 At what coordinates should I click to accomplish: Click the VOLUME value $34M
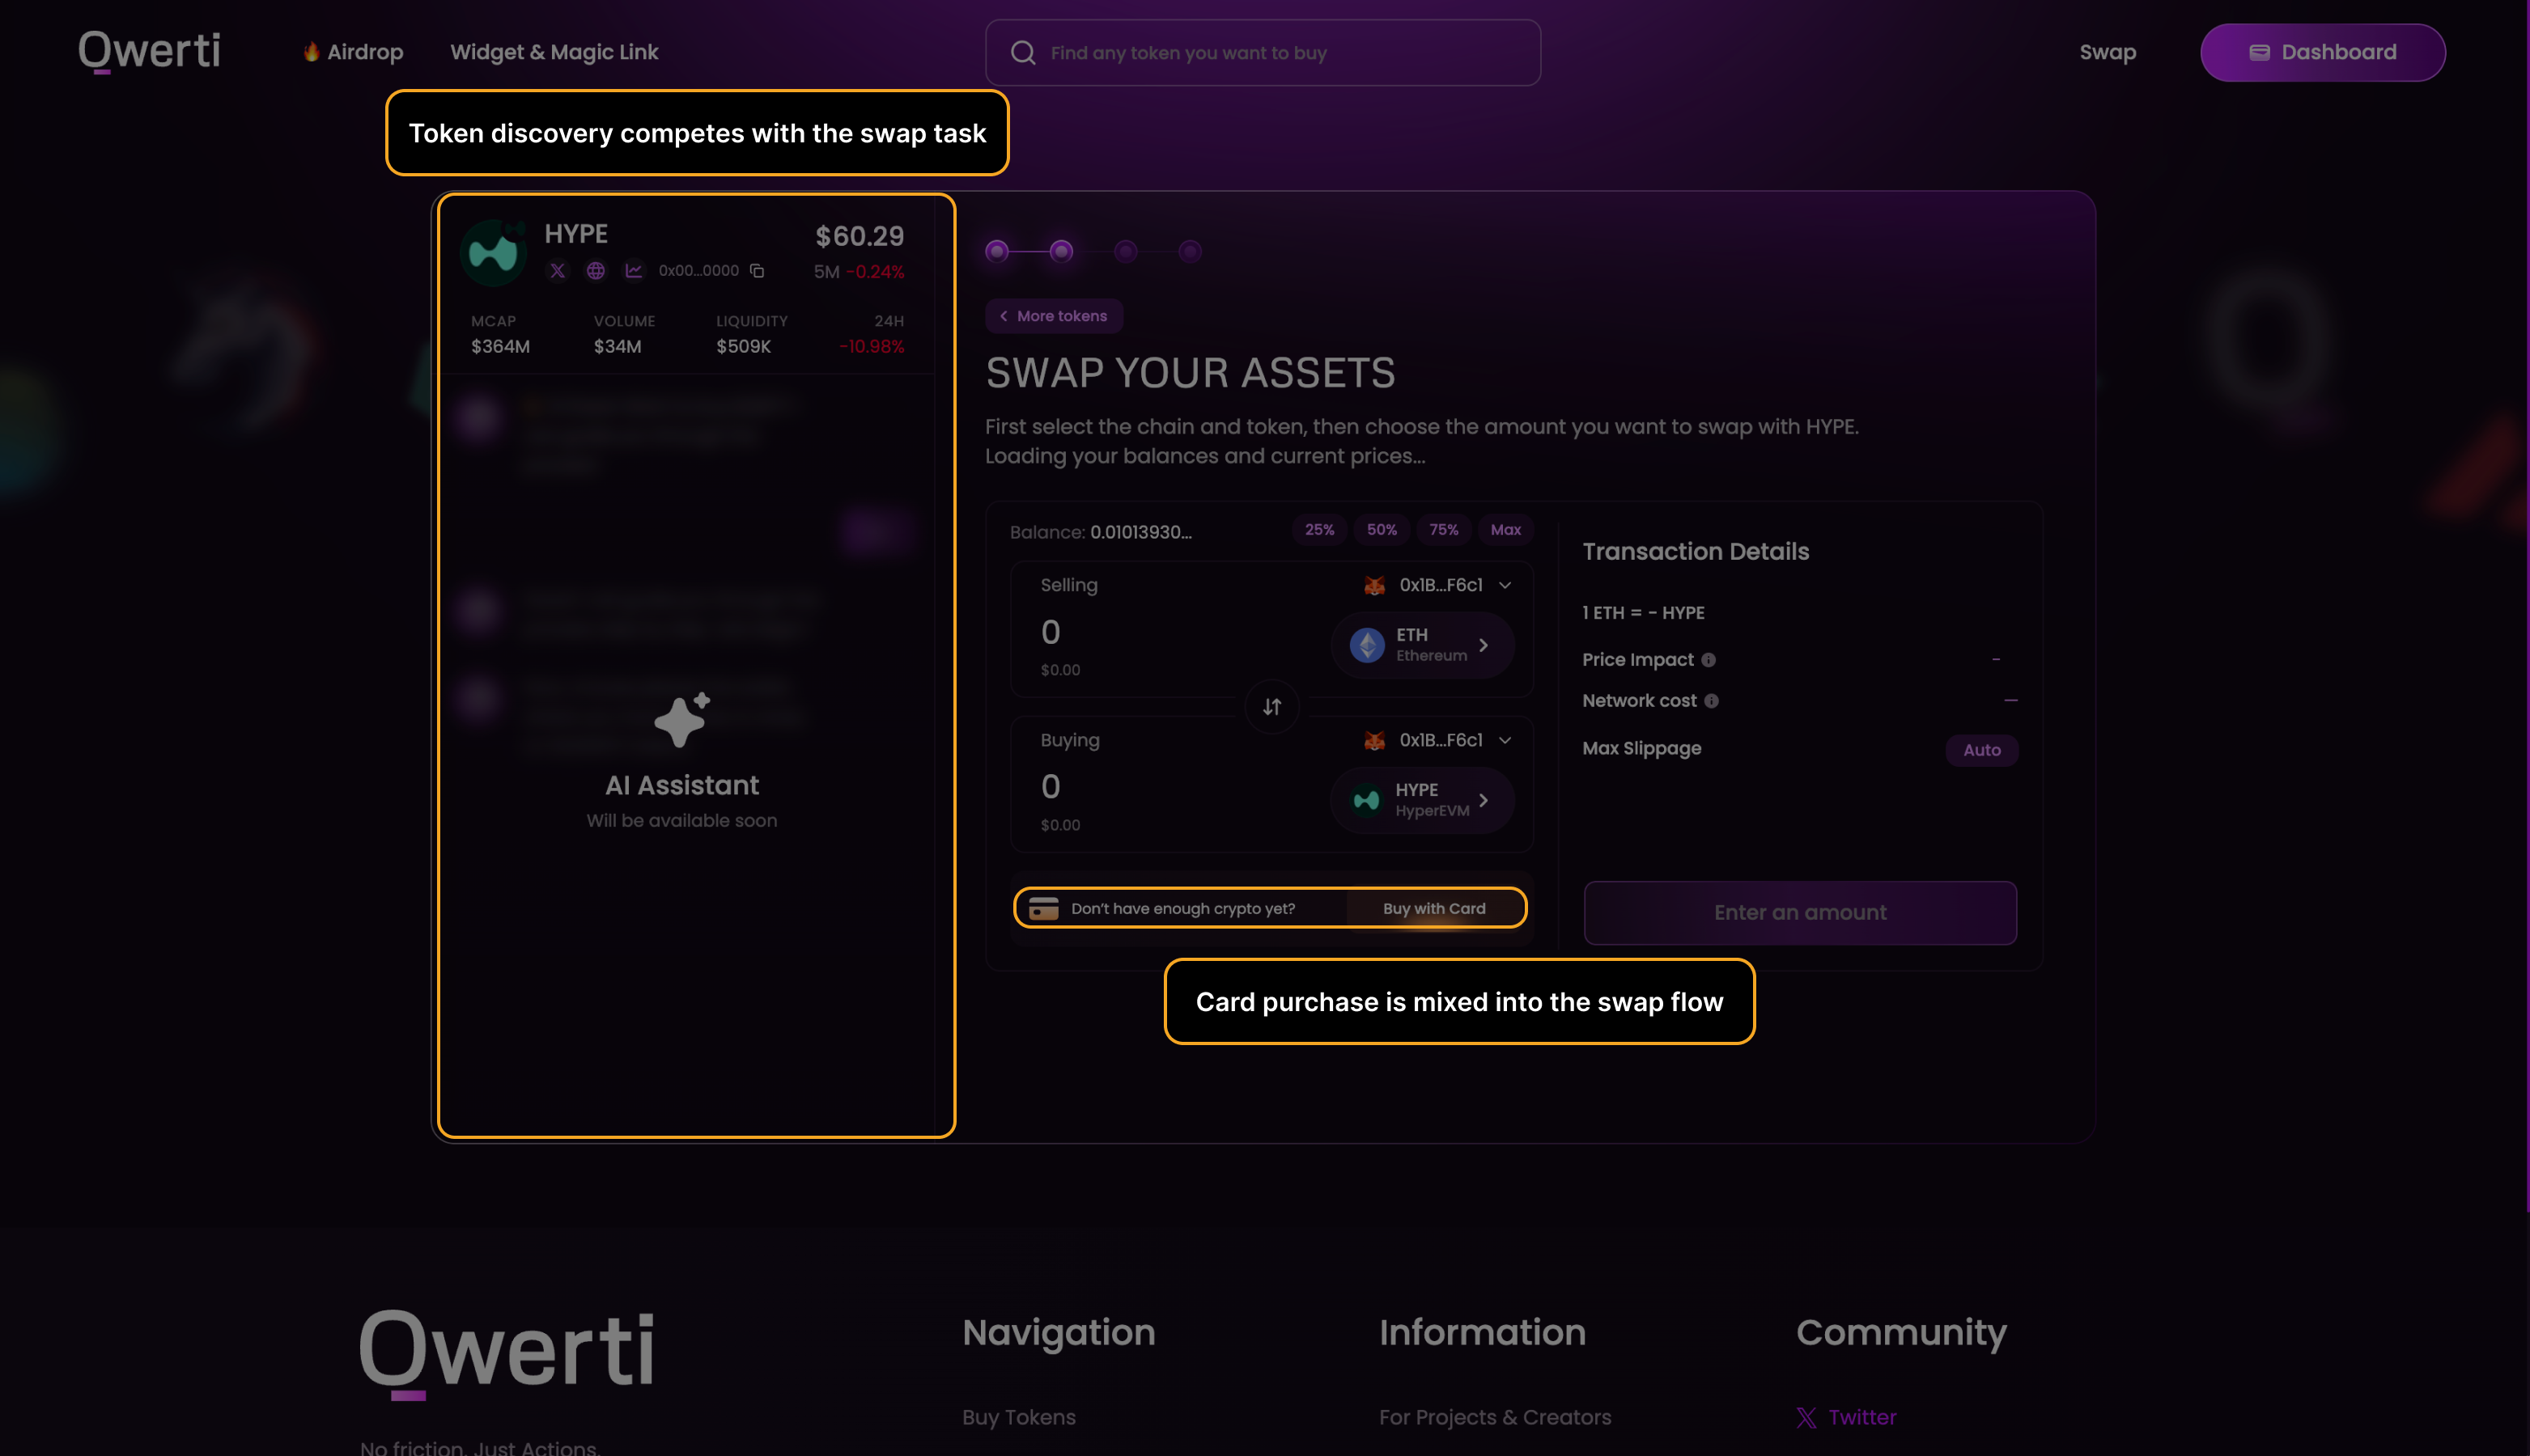coord(618,346)
